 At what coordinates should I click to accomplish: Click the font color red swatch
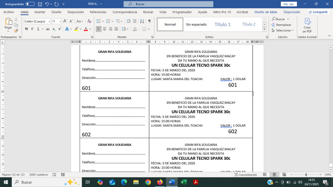click(x=86, y=29)
